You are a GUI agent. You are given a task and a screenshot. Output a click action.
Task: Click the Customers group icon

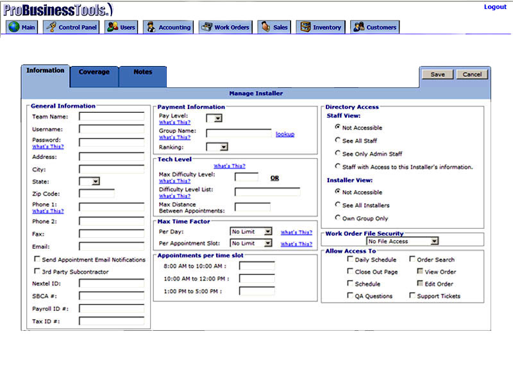coord(358,27)
